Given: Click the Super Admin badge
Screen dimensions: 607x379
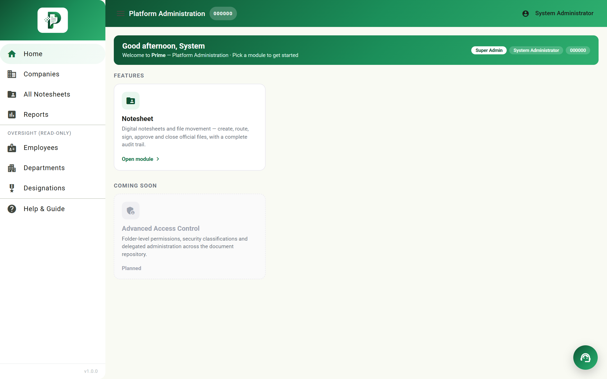Looking at the screenshot, I should coord(489,50).
